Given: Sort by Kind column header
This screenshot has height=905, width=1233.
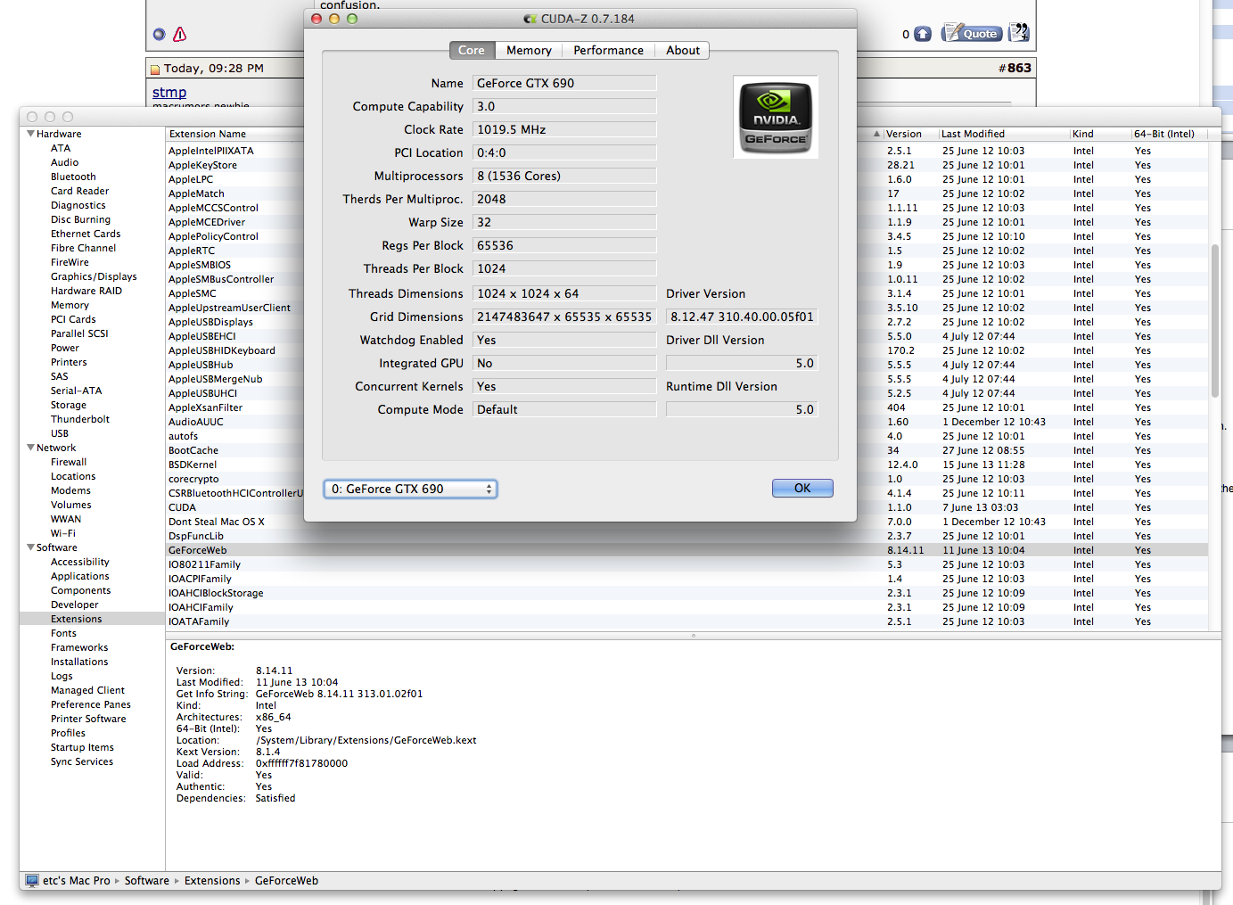Looking at the screenshot, I should (x=1100, y=134).
